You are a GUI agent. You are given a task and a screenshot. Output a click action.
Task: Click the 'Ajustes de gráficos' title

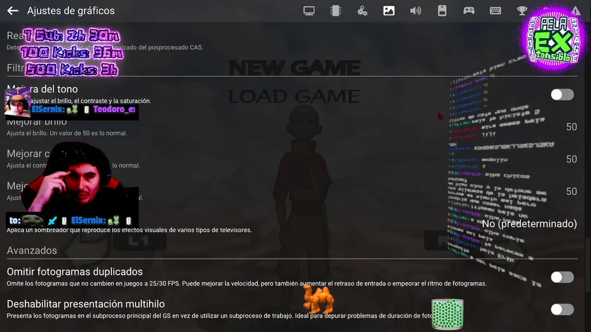click(x=71, y=11)
